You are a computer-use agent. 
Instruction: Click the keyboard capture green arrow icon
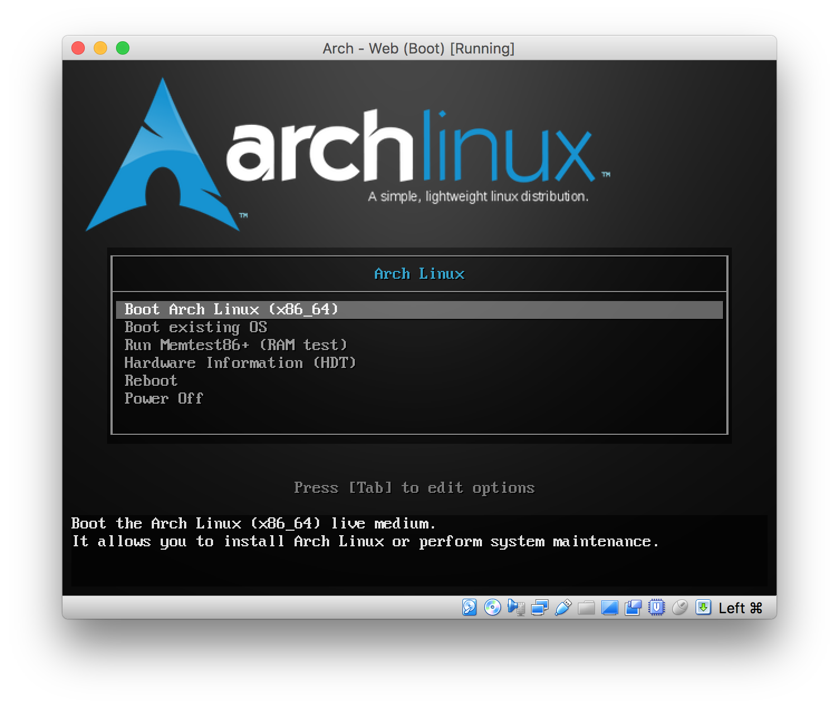pos(703,607)
